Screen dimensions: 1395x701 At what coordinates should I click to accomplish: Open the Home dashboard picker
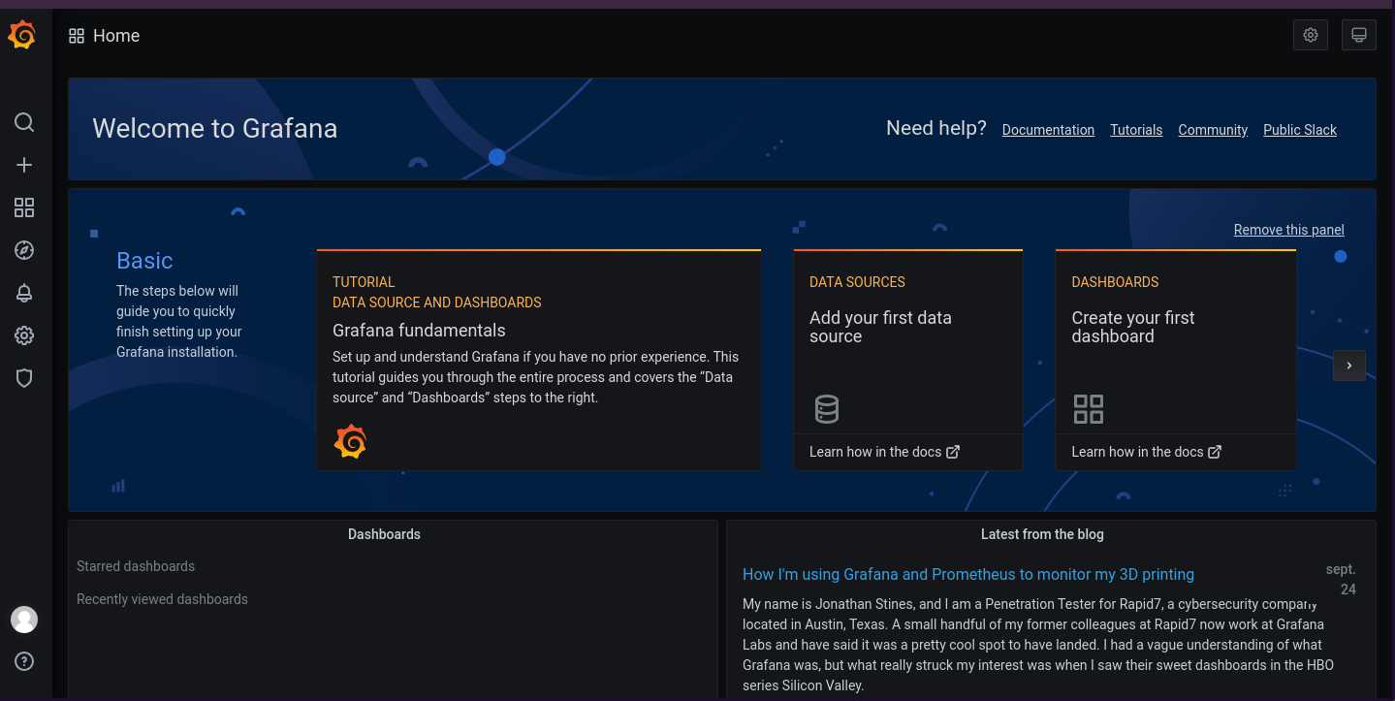point(116,36)
